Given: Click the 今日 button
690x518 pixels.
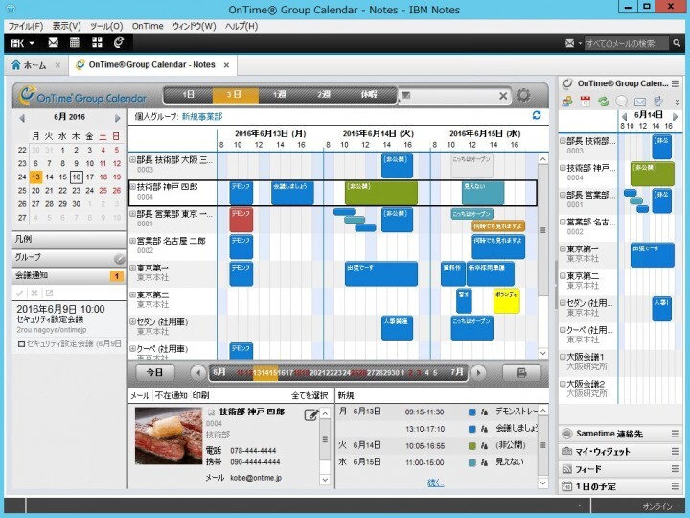Looking at the screenshot, I should click(x=155, y=373).
